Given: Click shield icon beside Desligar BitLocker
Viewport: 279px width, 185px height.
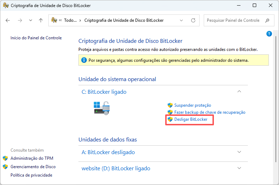Looking at the screenshot, I should click(170, 119).
